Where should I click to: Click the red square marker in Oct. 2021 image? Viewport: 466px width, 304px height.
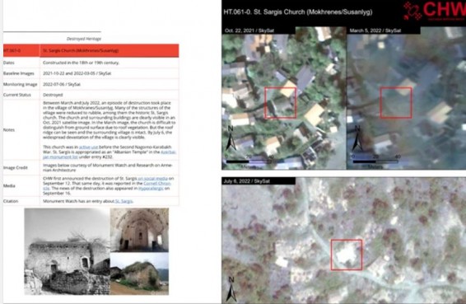click(x=280, y=103)
